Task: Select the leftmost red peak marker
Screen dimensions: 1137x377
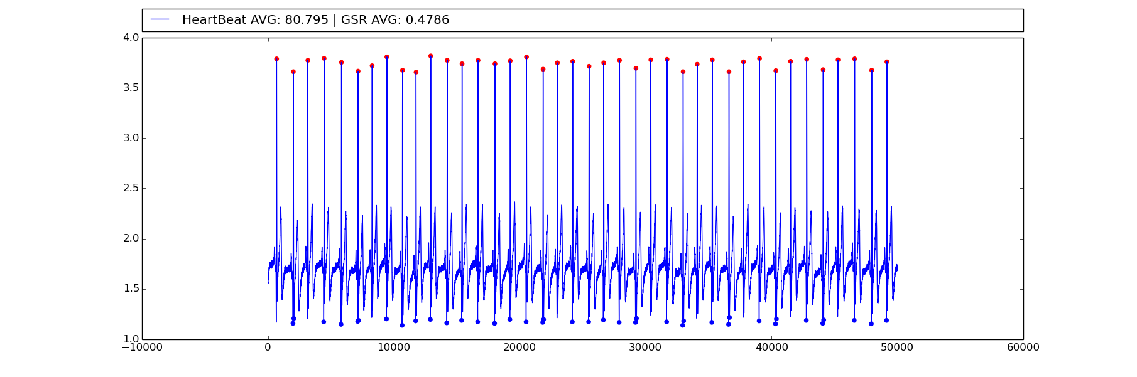Action: (276, 59)
